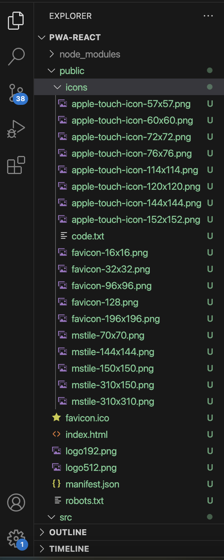Open the Explorer more actions menu

click(x=208, y=16)
